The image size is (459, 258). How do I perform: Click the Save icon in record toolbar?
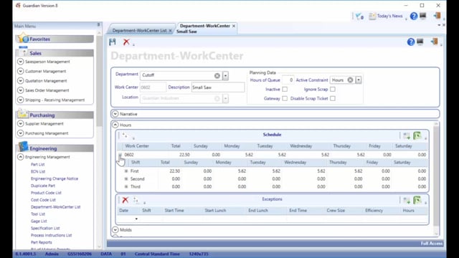click(113, 42)
